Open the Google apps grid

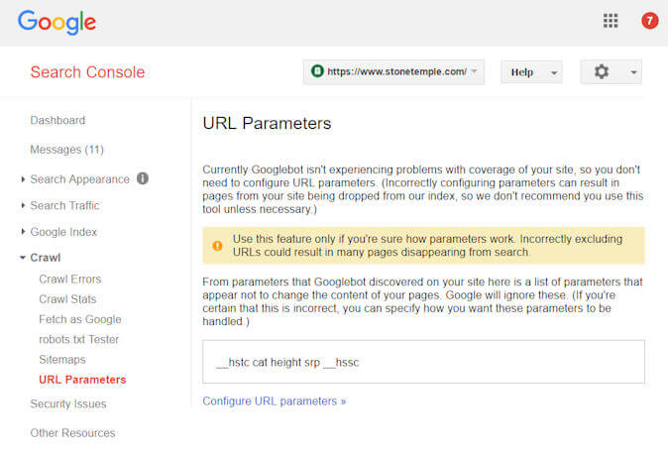611,21
